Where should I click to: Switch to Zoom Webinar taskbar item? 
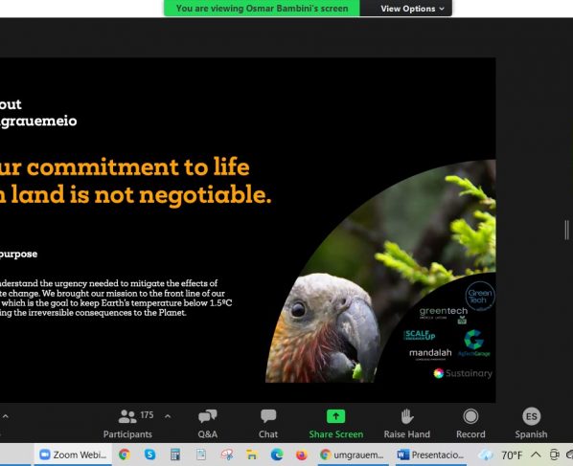coord(73,455)
